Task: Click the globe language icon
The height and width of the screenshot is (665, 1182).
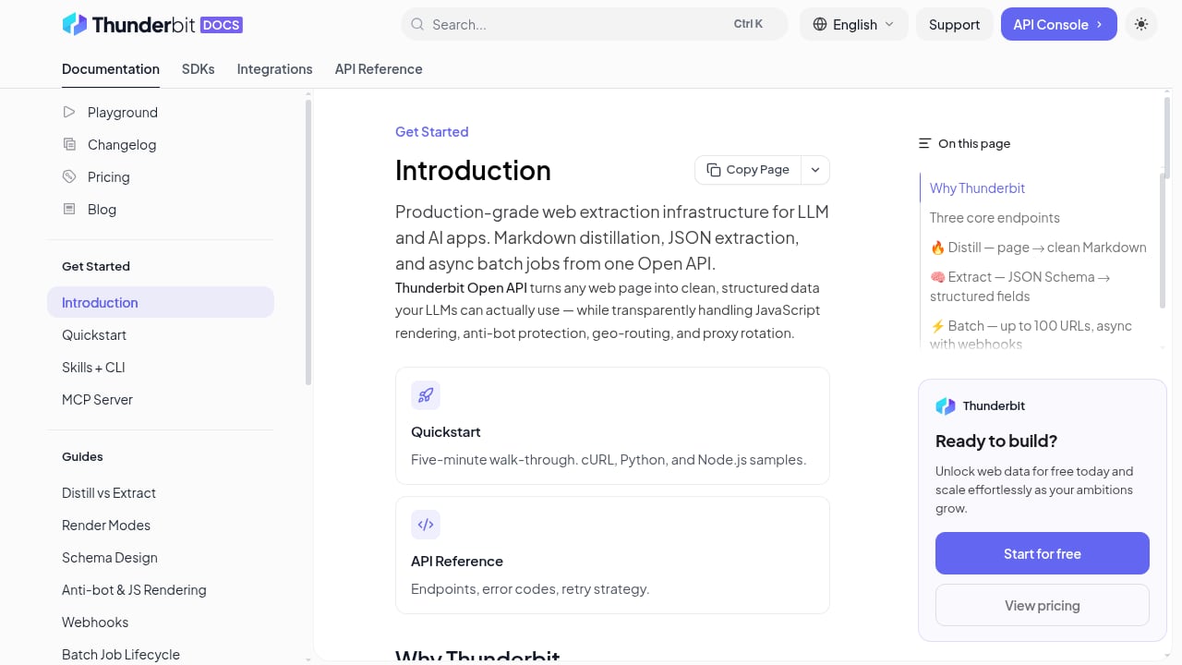Action: 820,24
